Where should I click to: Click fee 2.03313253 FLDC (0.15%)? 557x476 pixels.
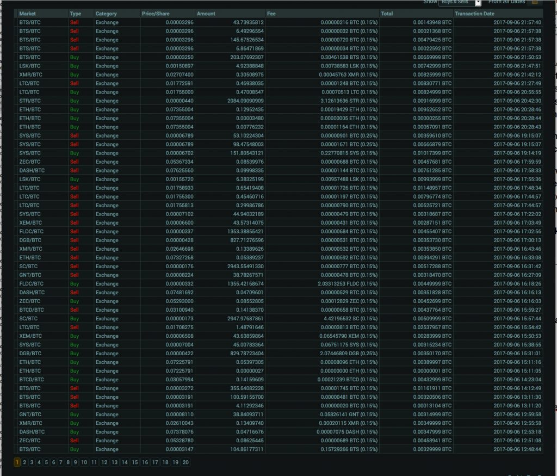(348, 284)
